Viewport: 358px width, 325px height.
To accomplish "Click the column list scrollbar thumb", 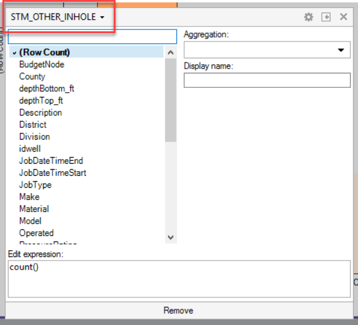I will 170,101.
